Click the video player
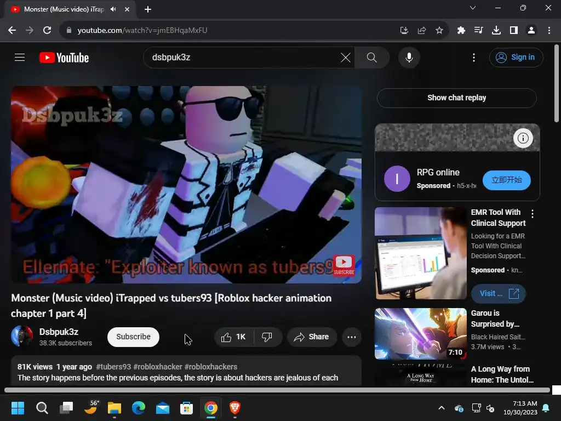561x421 pixels. click(x=186, y=184)
